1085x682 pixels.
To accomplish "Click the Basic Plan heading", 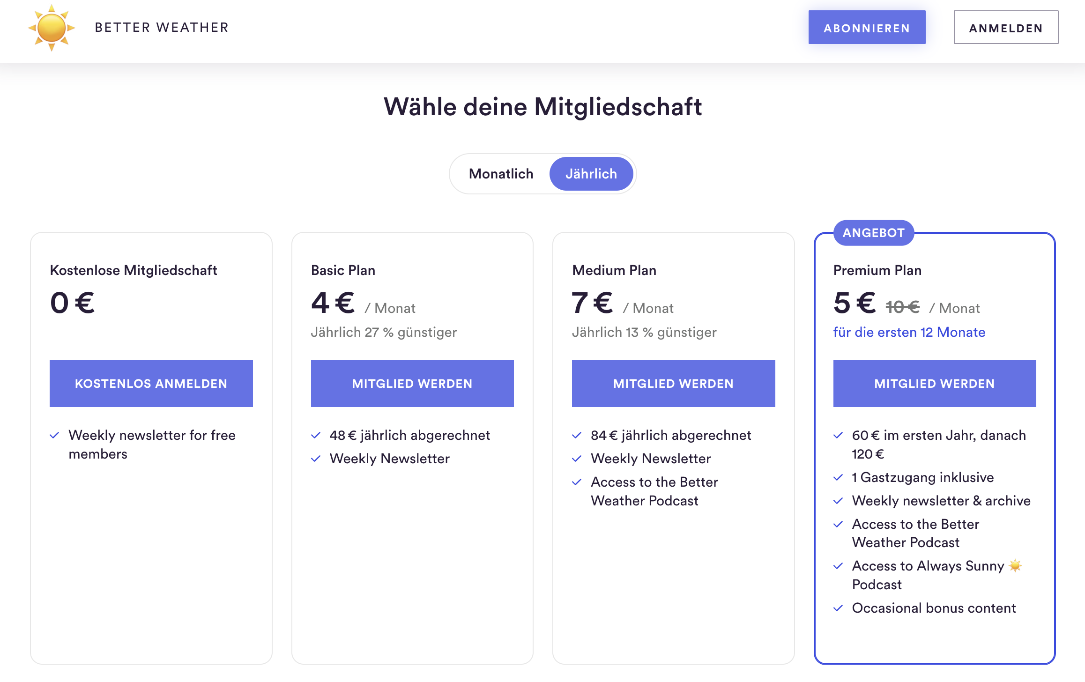I will coord(343,270).
